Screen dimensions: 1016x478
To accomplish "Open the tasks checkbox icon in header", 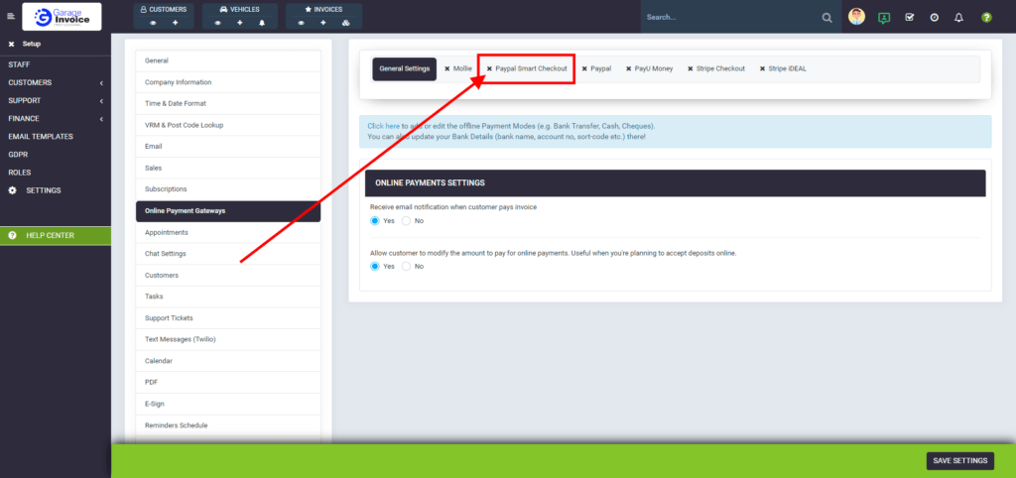I will pyautogui.click(x=909, y=18).
